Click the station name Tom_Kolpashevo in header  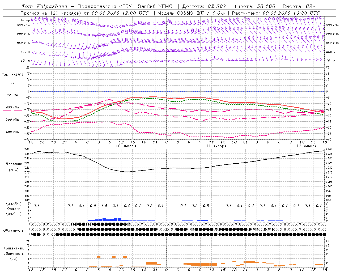(44, 6)
